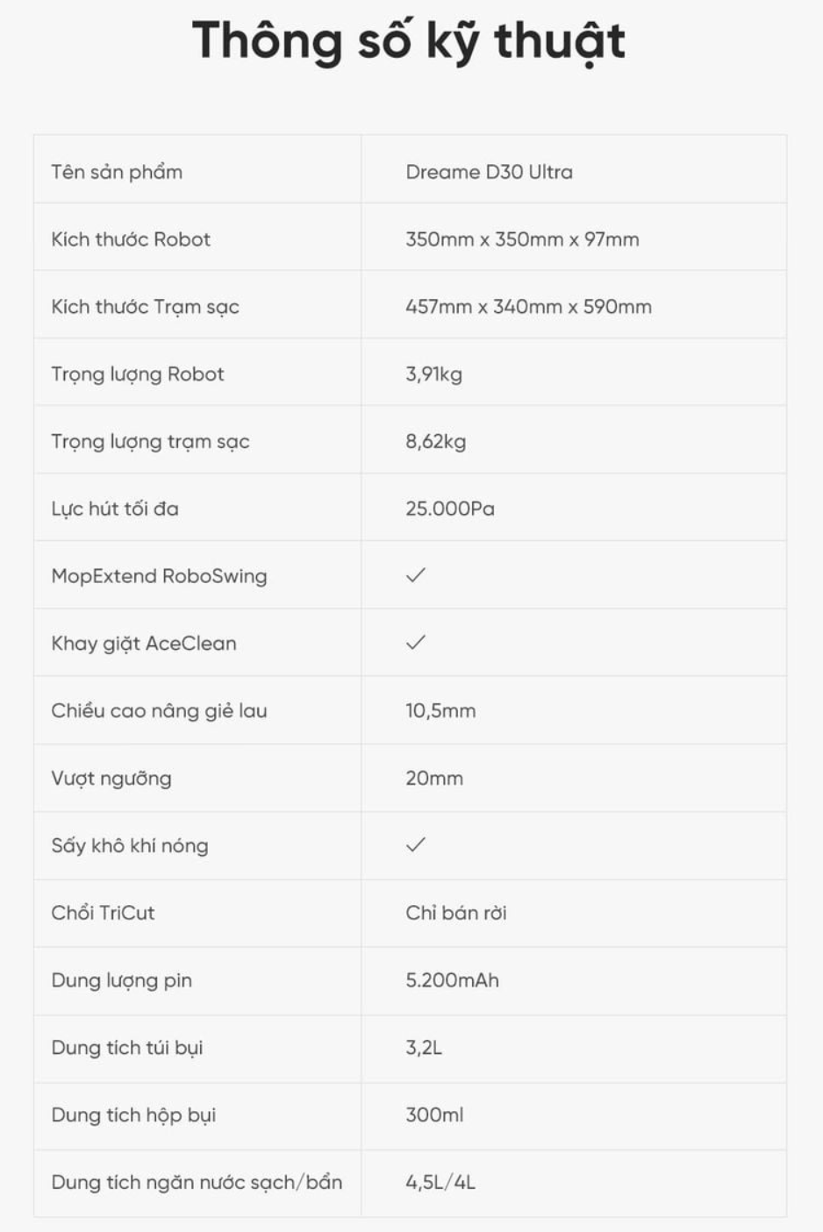Click the "Chỉ bán rời" value
This screenshot has height=1232, width=823.
pos(456,913)
